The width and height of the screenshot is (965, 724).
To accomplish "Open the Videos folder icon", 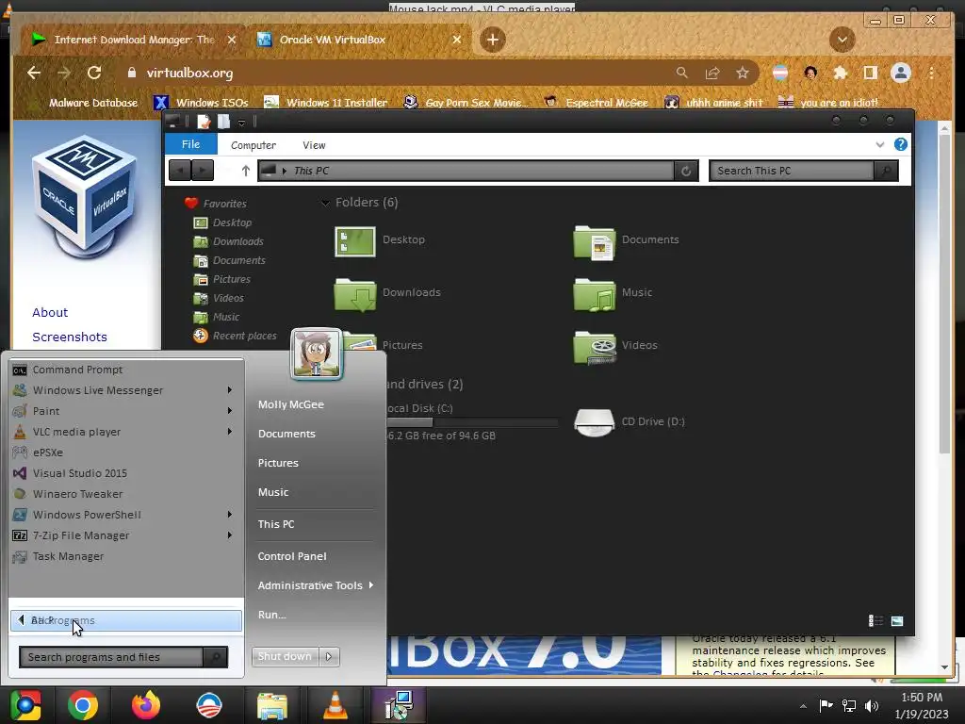I will click(594, 347).
